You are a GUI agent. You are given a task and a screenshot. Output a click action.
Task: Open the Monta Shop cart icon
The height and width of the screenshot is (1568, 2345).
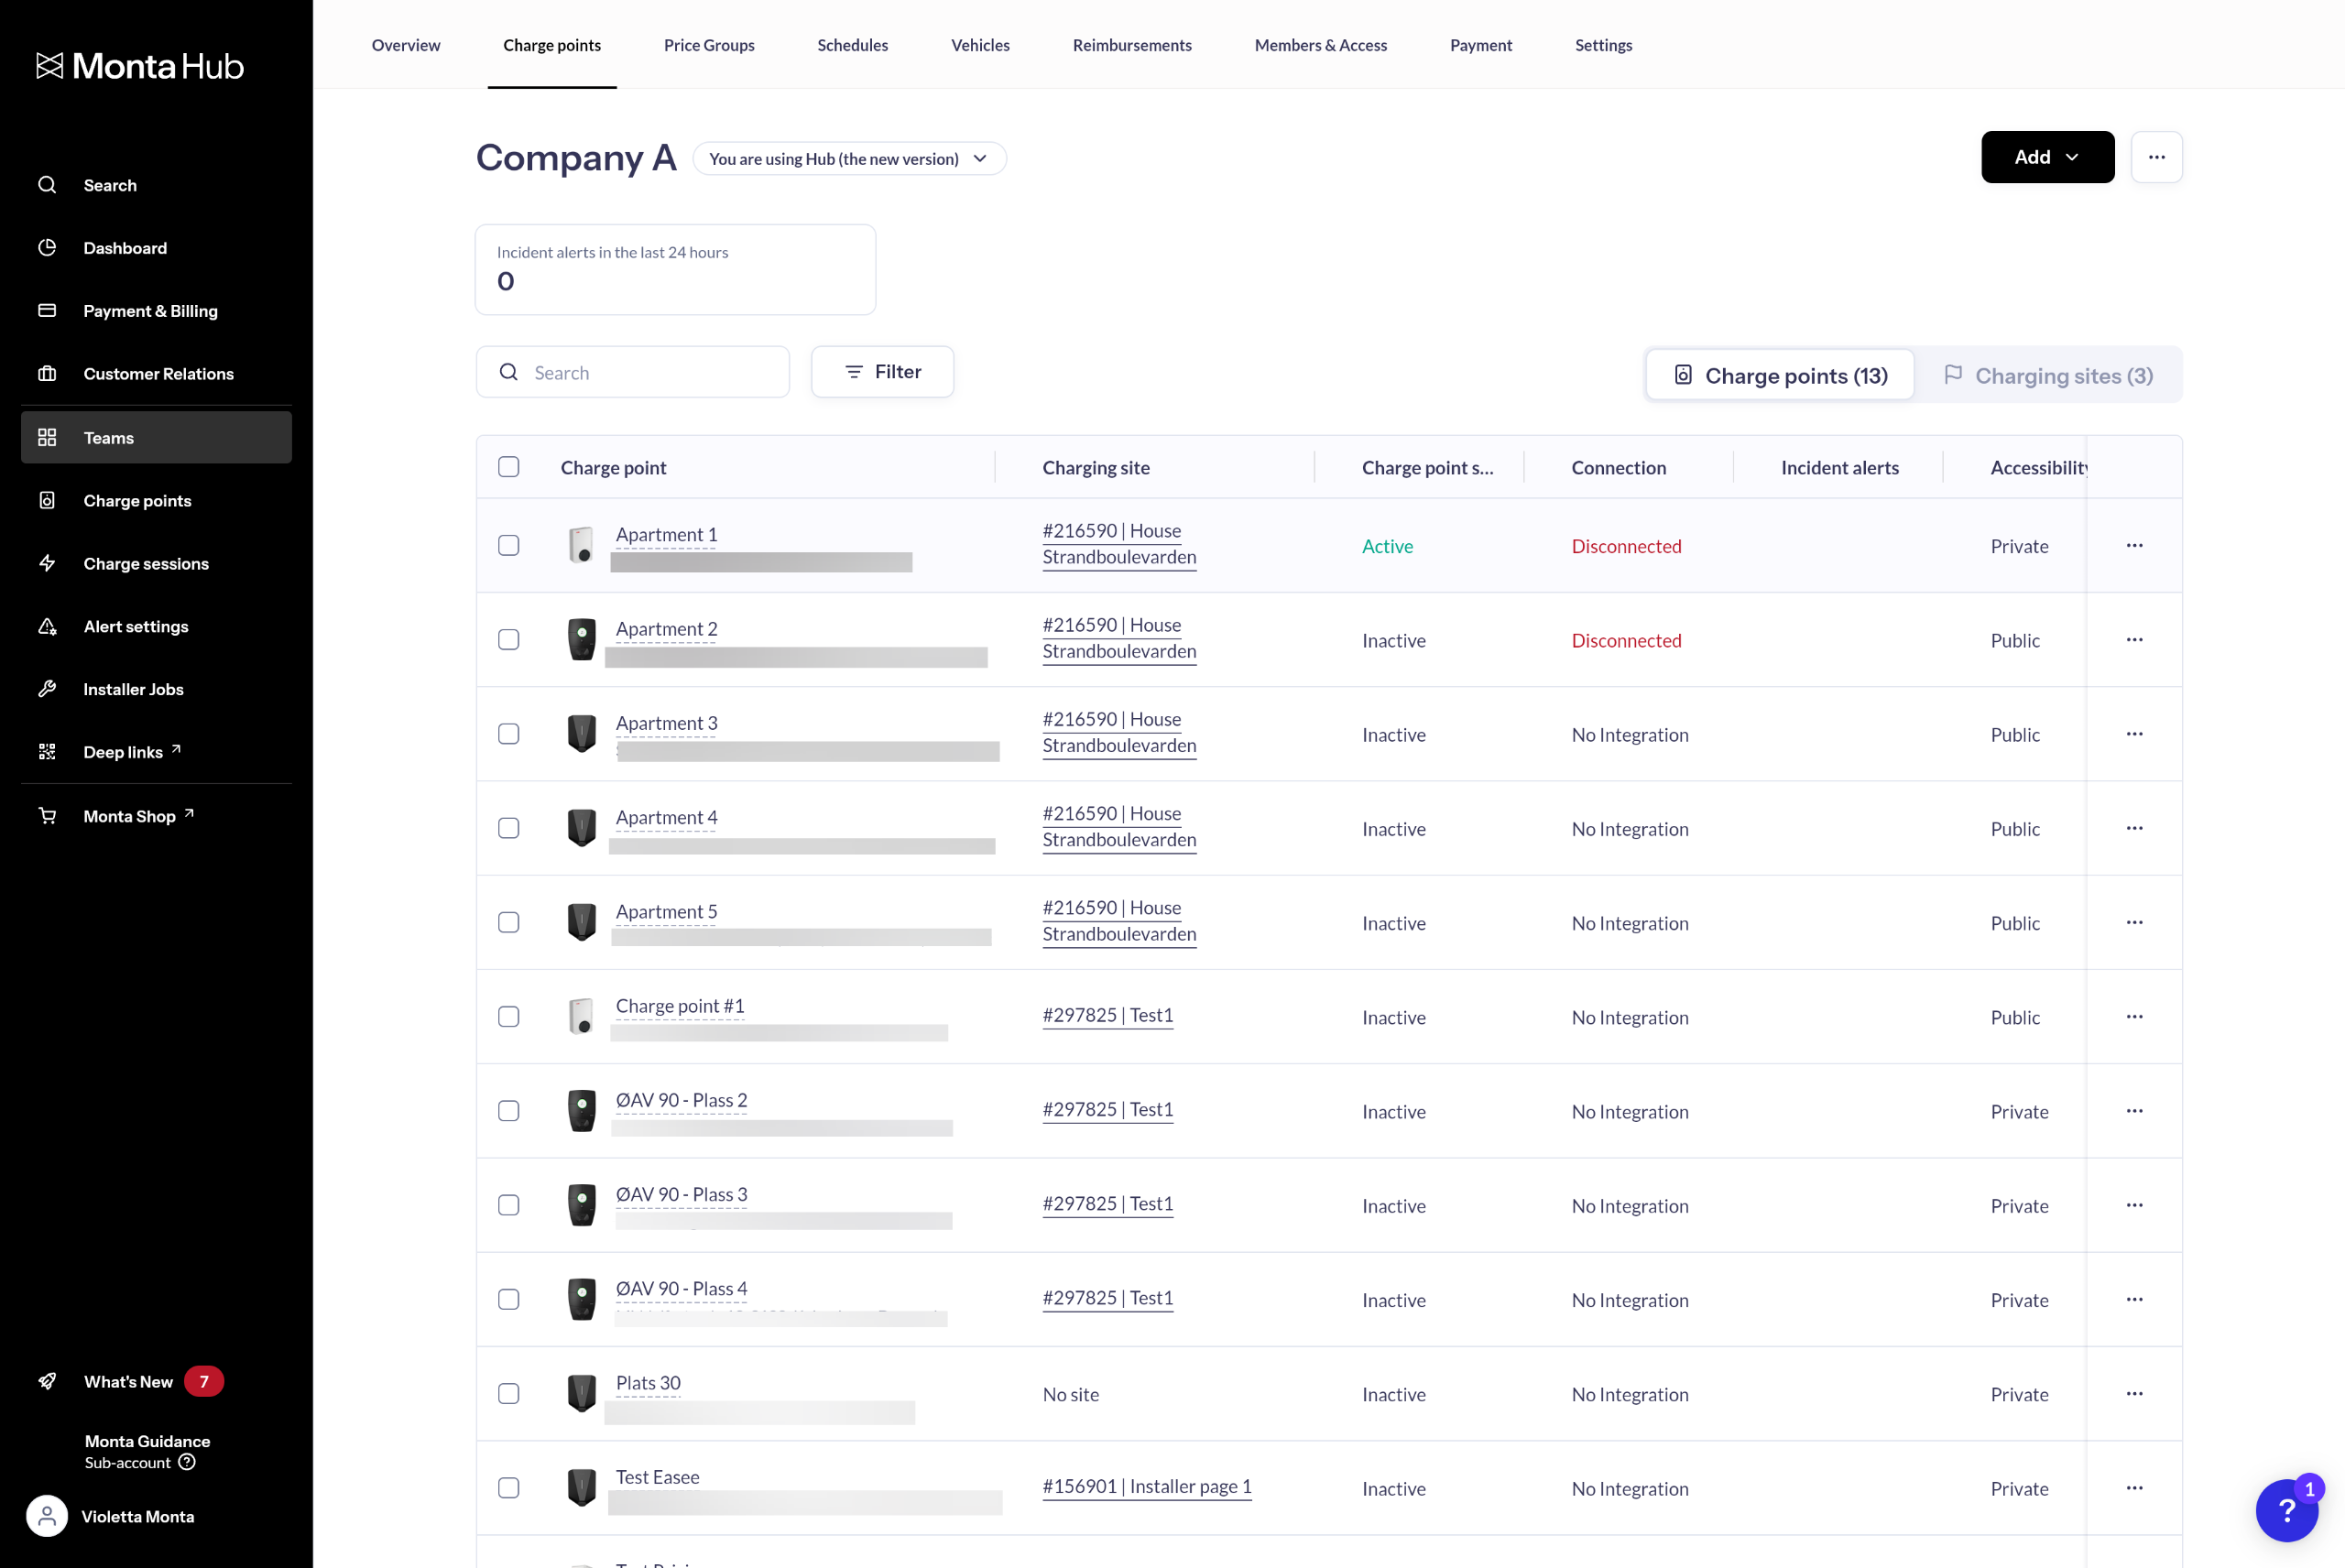[47, 816]
